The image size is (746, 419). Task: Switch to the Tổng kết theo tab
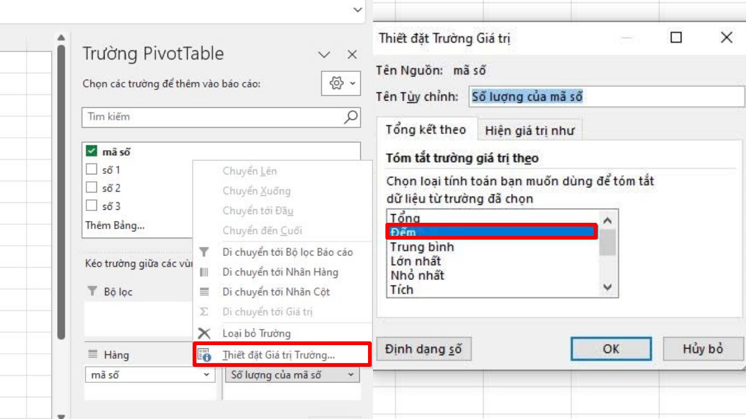coord(426,130)
